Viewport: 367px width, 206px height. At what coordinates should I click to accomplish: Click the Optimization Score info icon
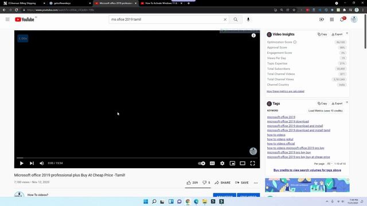[295, 42]
